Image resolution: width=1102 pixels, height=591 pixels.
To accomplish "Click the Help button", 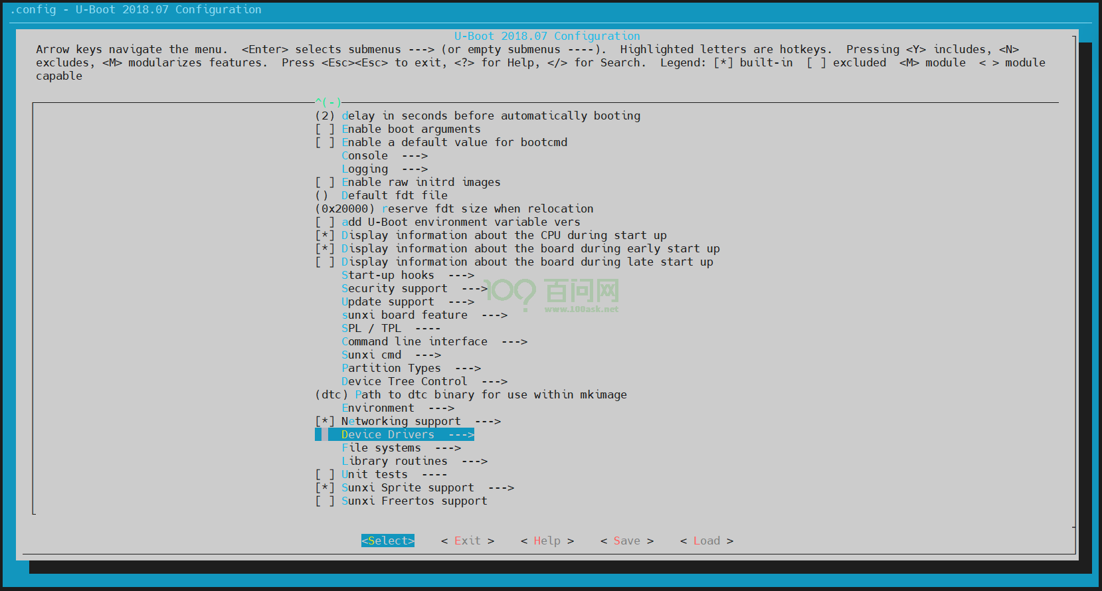I will tap(547, 541).
